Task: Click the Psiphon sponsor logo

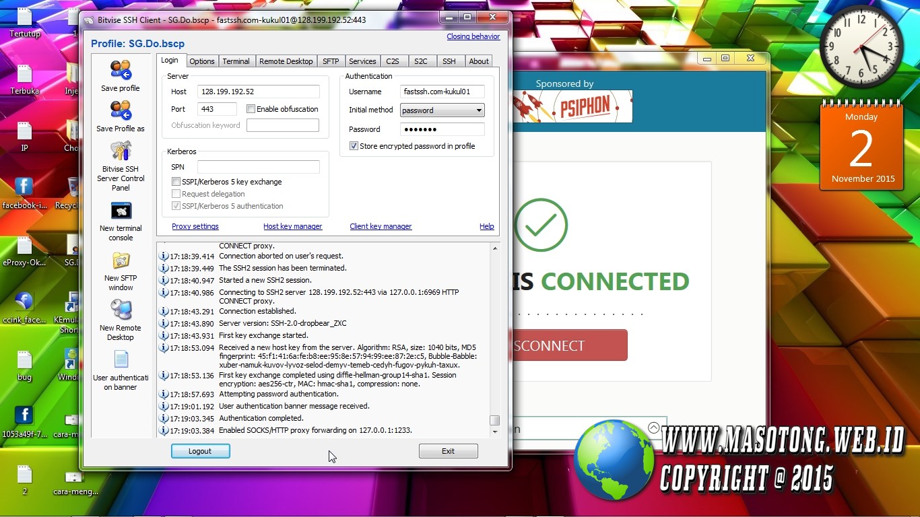Action: tap(572, 106)
